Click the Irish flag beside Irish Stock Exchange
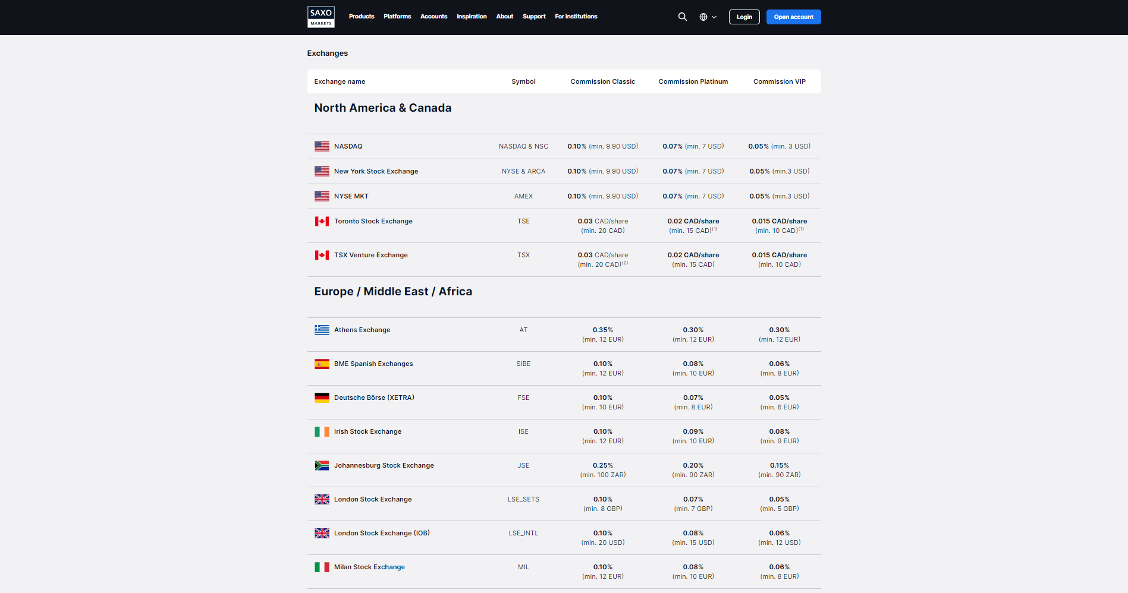Image resolution: width=1128 pixels, height=593 pixels. (x=322, y=431)
